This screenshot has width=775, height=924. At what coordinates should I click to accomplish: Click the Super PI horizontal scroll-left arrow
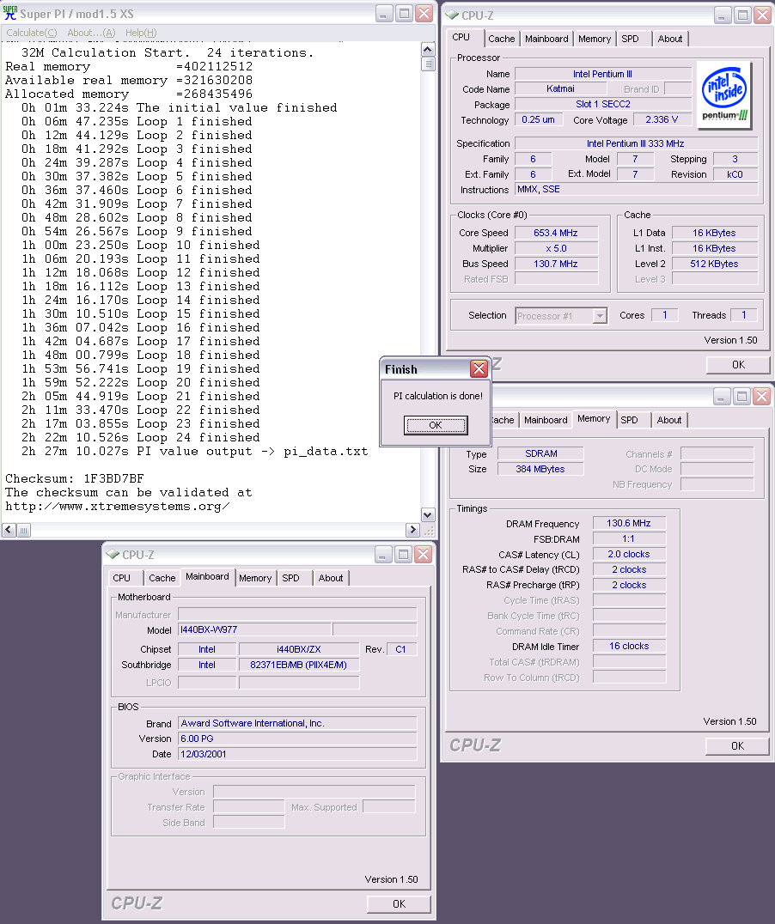(9, 530)
